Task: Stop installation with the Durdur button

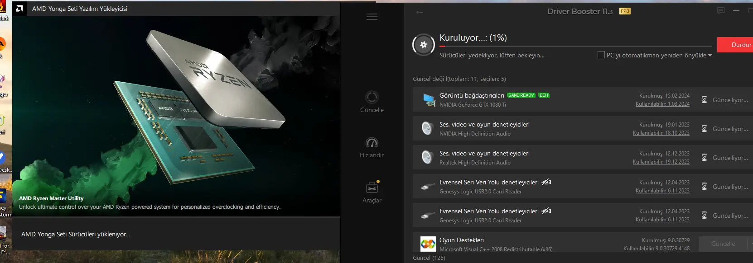Action: (x=736, y=45)
